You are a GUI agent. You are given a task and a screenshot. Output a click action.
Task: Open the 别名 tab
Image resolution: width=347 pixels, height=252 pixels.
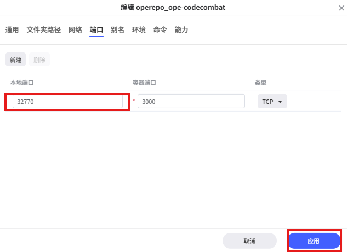coord(117,30)
